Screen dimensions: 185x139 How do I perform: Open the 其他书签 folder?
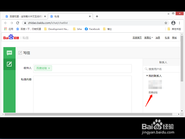[x=174, y=29]
